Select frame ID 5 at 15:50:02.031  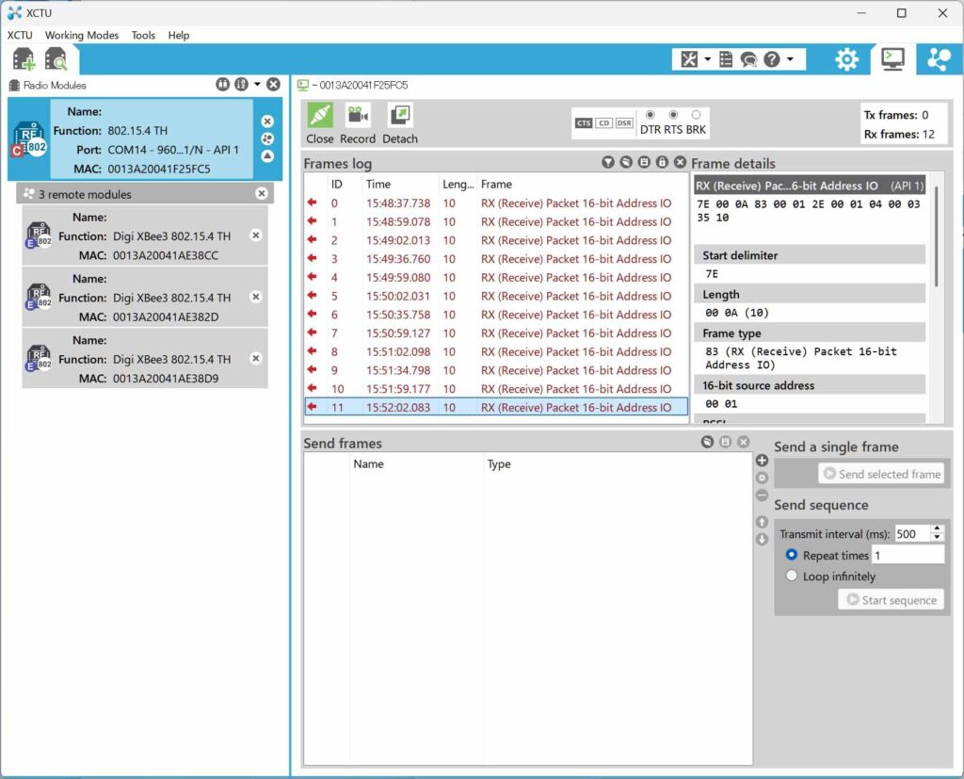click(496, 296)
